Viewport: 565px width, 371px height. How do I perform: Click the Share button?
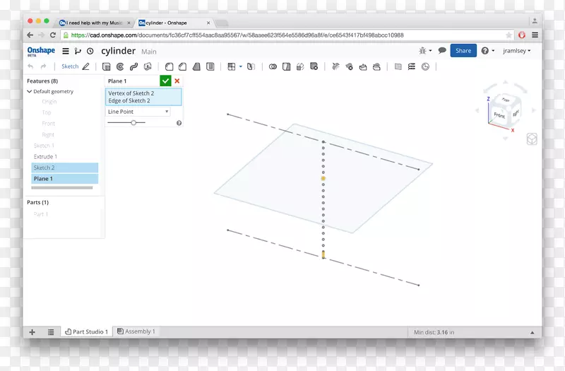click(463, 51)
